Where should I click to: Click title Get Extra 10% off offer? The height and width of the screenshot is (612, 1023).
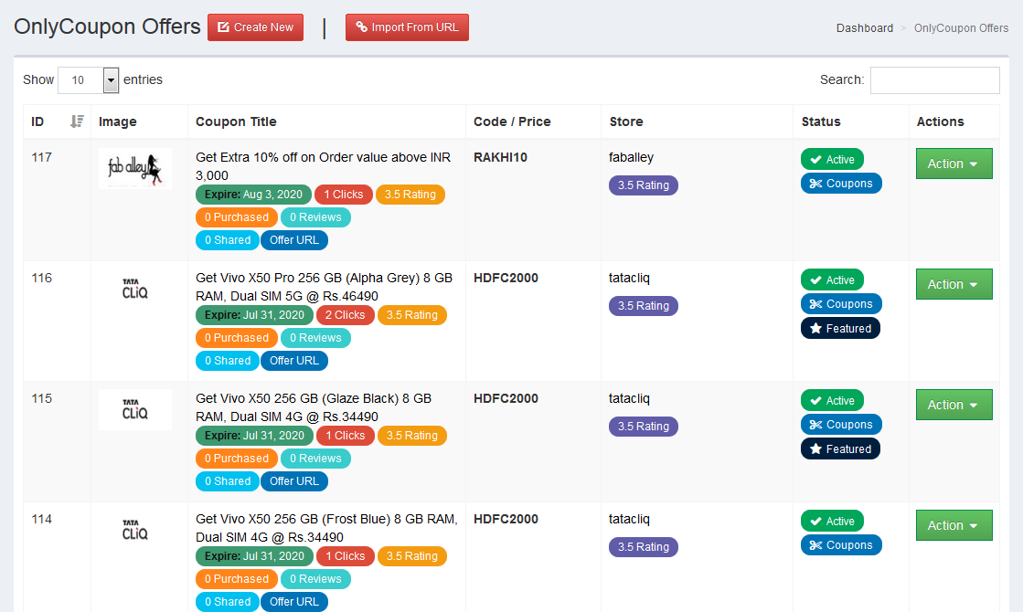click(x=323, y=166)
